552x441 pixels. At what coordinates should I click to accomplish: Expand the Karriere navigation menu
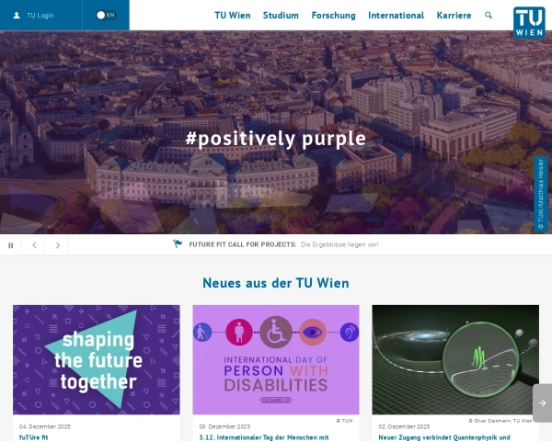[x=454, y=16]
